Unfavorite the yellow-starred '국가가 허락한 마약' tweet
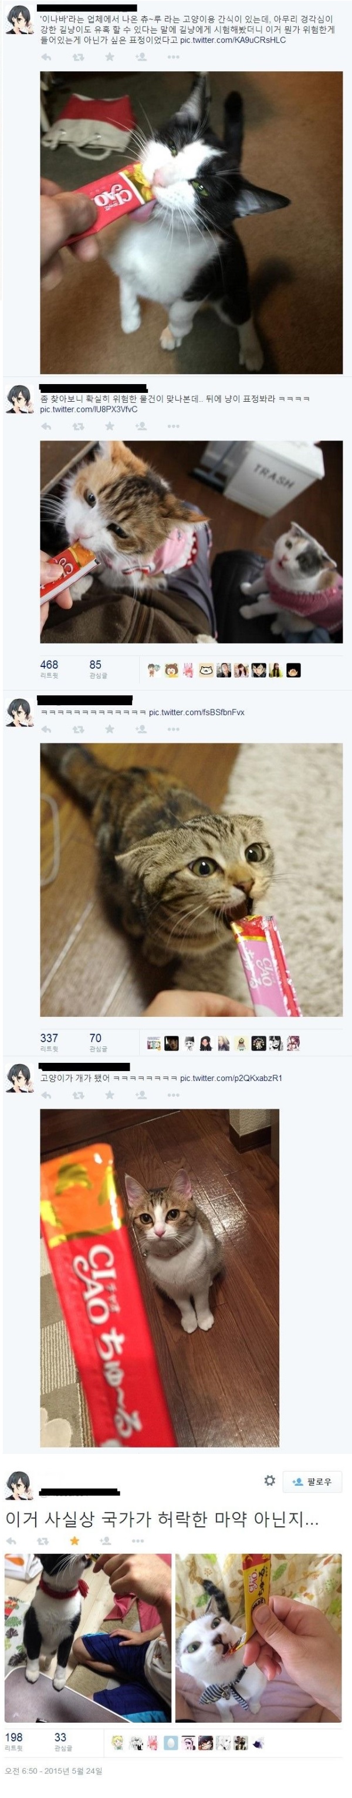This screenshot has width=352, height=1798. tap(75, 1540)
